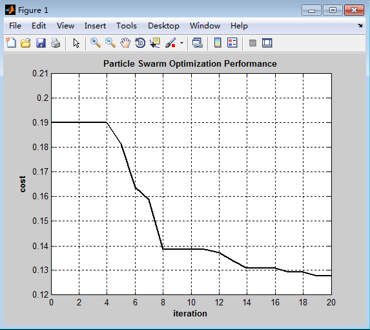Dock the figure using the corner arrow
Image resolution: width=370 pixels, height=330 pixels.
360,25
